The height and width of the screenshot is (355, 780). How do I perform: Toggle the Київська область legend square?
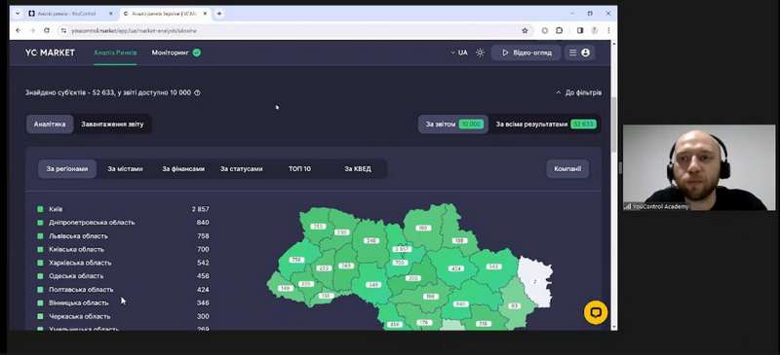[x=40, y=249]
